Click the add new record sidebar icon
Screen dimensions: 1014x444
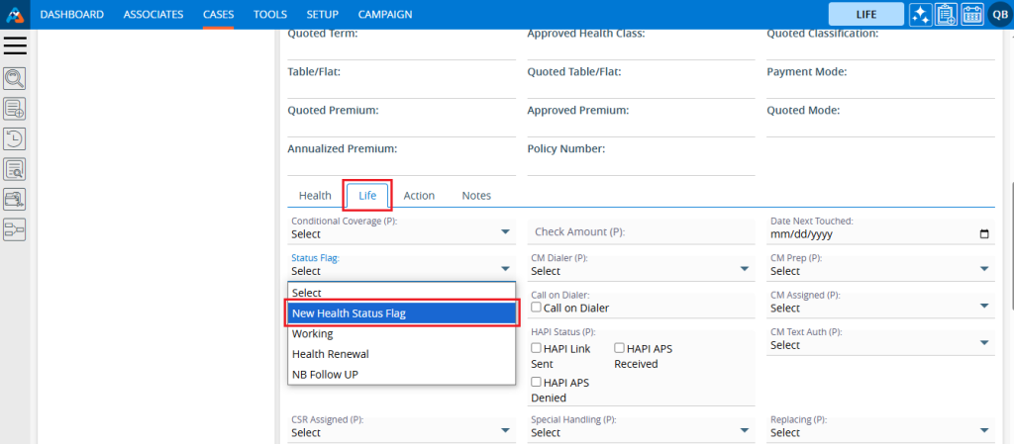click(15, 109)
